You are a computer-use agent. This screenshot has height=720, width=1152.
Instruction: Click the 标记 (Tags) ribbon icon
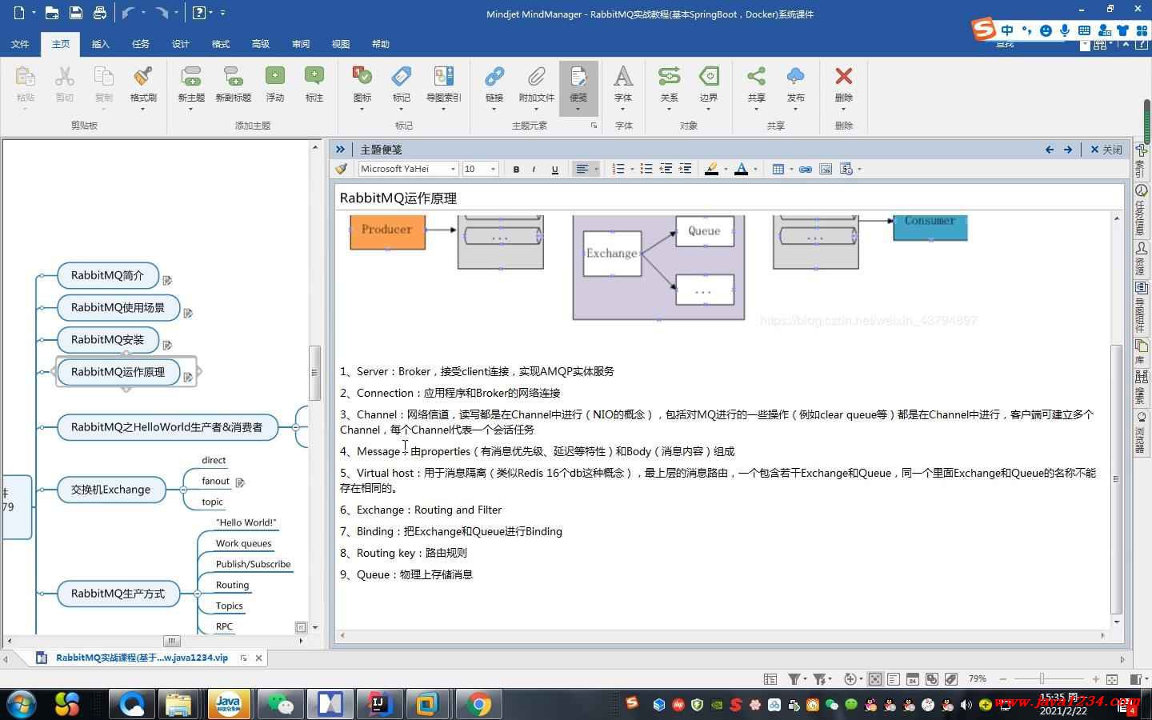[402, 77]
